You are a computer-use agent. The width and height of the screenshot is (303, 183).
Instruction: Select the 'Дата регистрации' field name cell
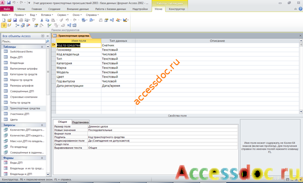point(79,85)
